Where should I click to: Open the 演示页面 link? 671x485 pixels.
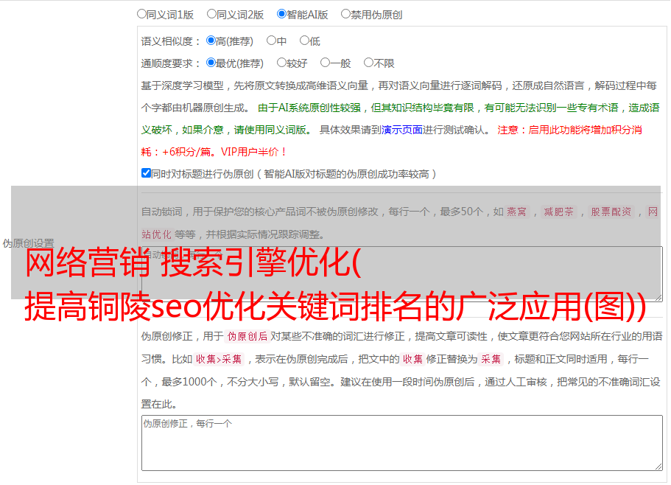[x=401, y=130]
